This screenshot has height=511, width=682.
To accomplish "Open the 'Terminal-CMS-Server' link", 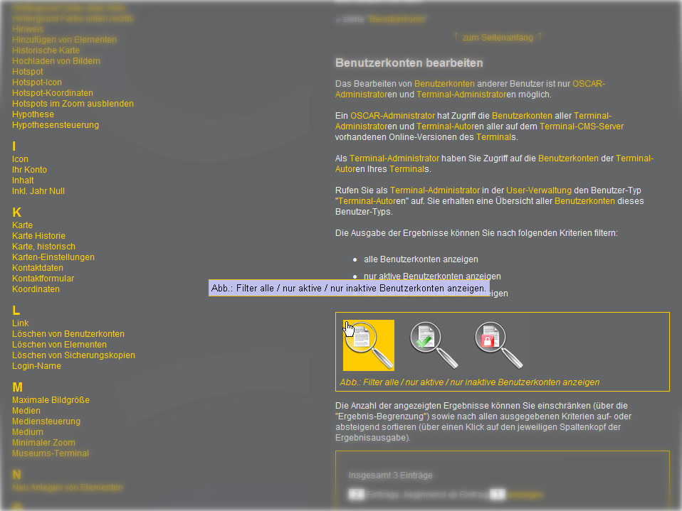I will 581,127.
